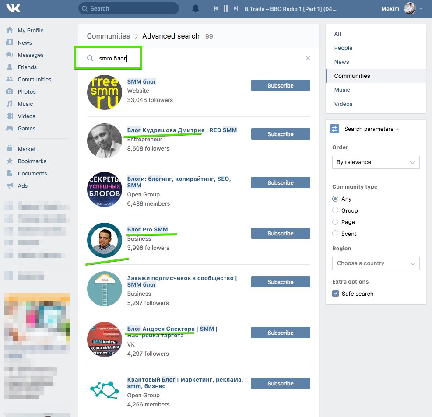Open Friends person icon
Viewport: 432px width, 417px height.
[x=10, y=67]
